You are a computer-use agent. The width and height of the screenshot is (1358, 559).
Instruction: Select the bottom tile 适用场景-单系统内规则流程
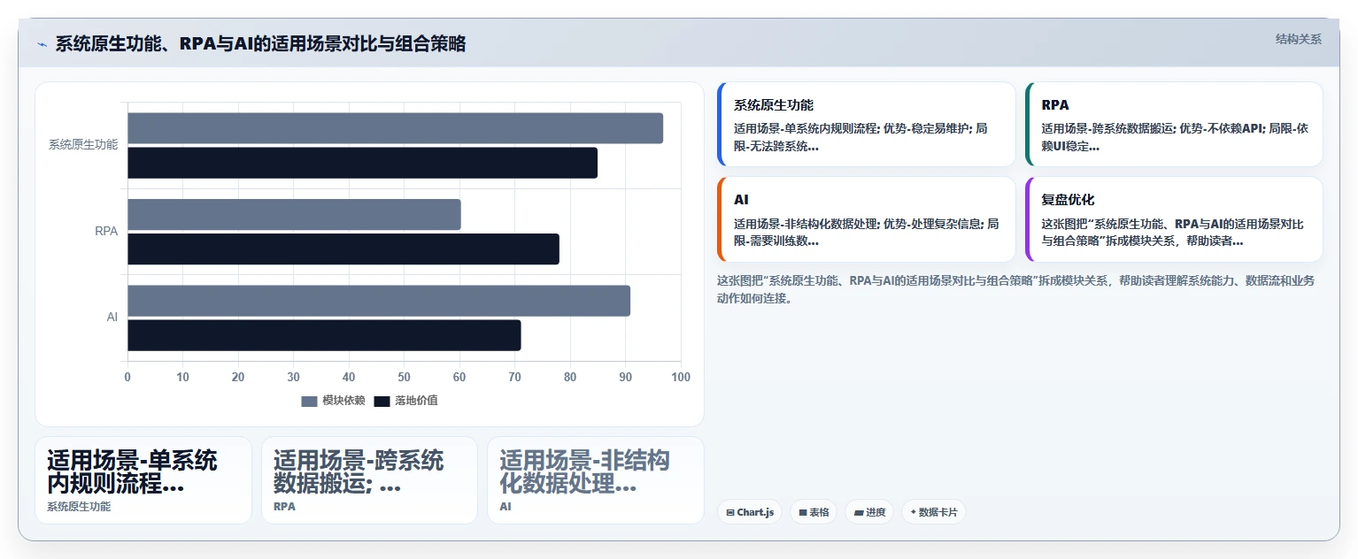pyautogui.click(x=143, y=480)
